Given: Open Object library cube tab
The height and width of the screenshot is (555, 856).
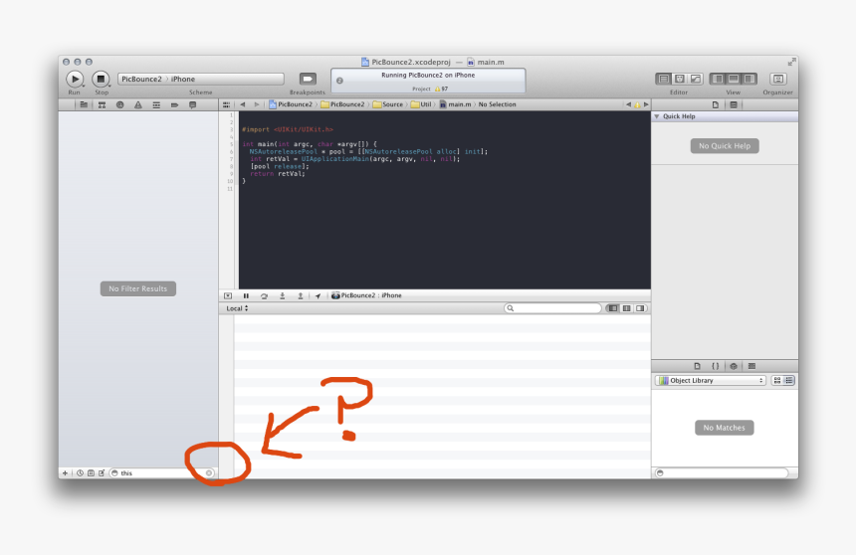Looking at the screenshot, I should point(734,366).
